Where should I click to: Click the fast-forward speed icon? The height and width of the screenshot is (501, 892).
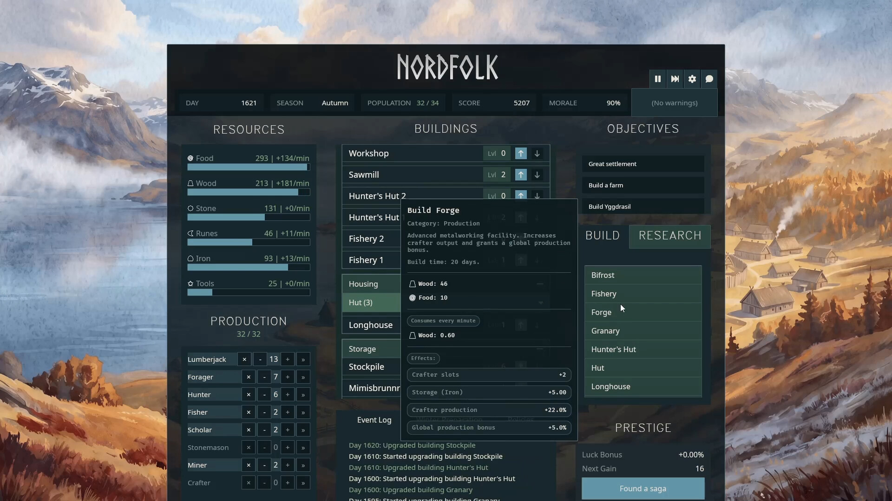tap(675, 79)
